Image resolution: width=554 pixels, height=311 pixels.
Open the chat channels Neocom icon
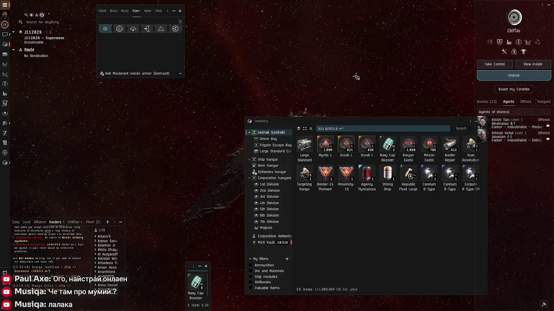[x=5, y=35]
